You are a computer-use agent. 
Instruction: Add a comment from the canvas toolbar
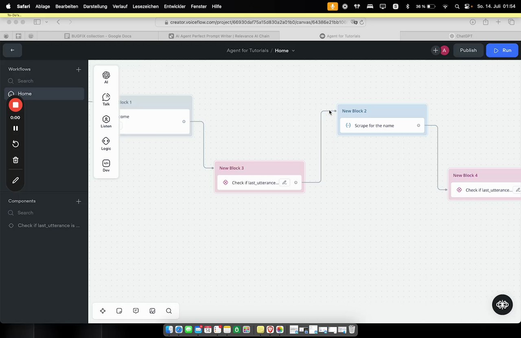click(136, 311)
